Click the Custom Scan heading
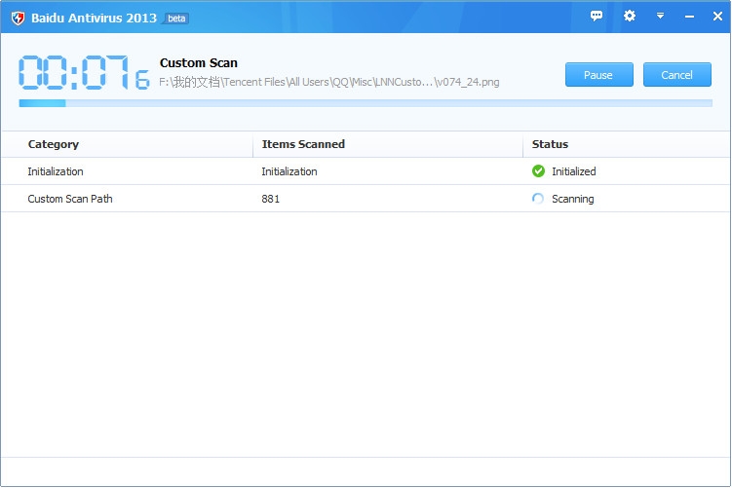Image resolution: width=732 pixels, height=488 pixels. click(x=199, y=63)
